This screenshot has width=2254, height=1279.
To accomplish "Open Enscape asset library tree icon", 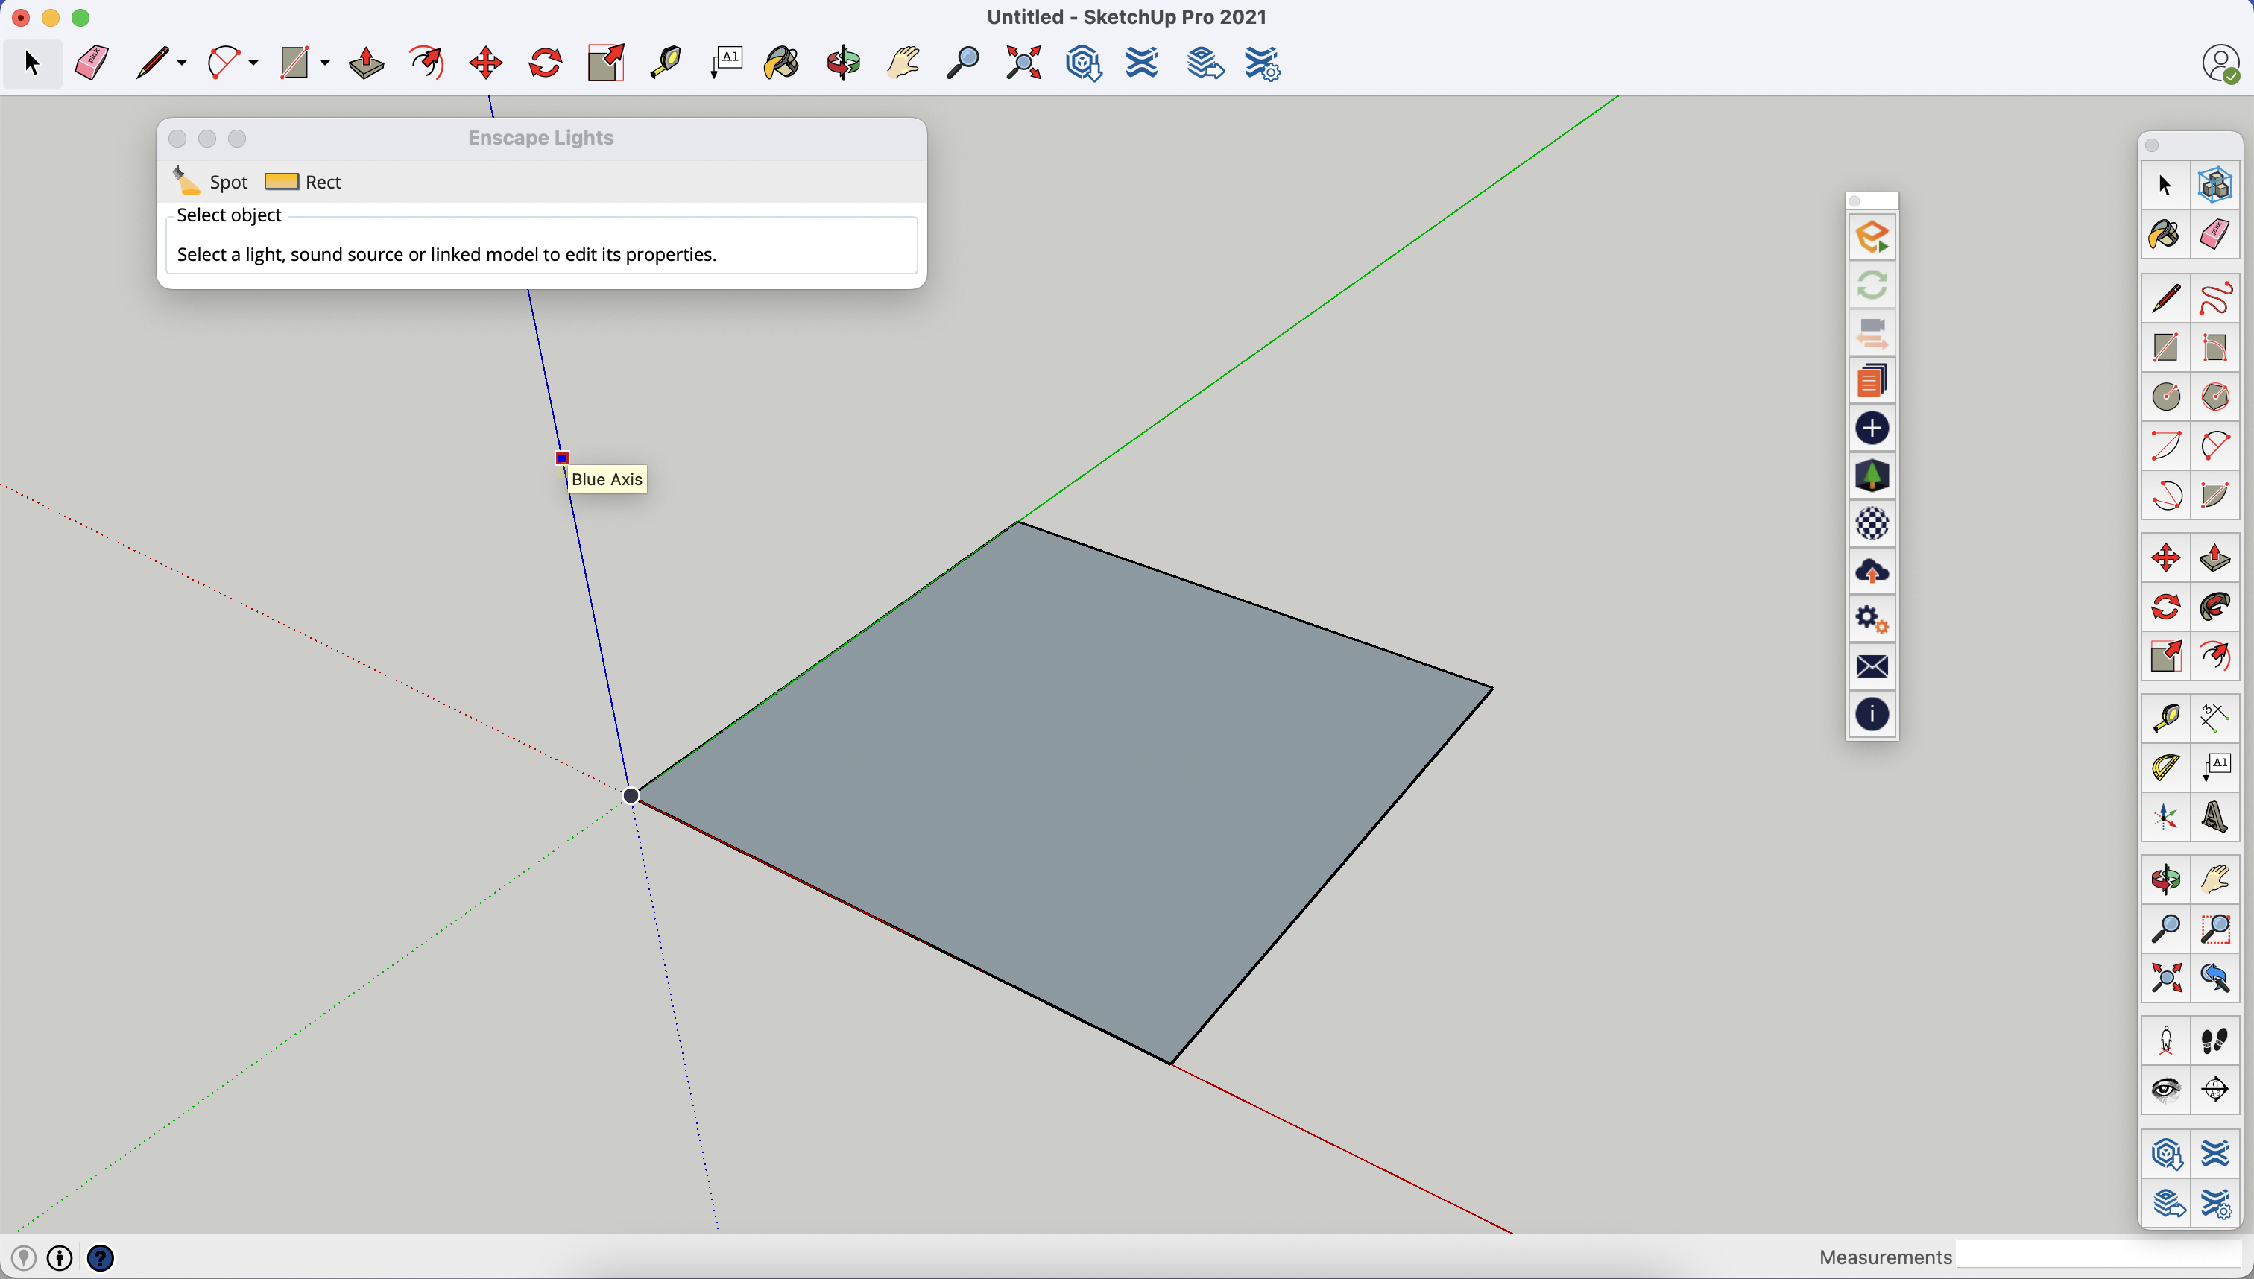I will [1872, 476].
